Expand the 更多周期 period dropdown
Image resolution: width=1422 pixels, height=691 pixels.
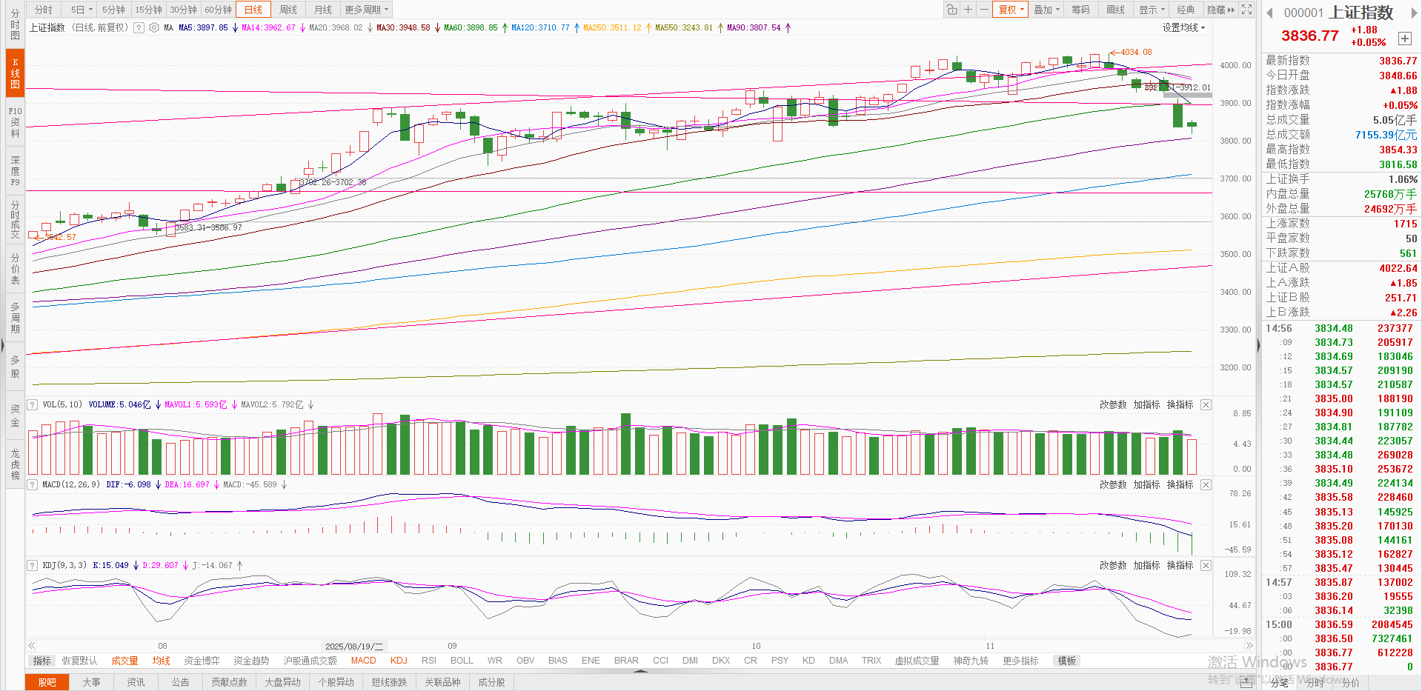[x=366, y=10]
